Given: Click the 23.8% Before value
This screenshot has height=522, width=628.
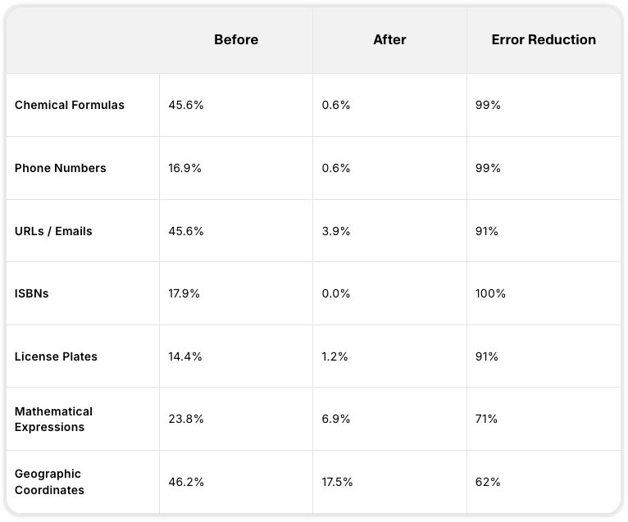Looking at the screenshot, I should click(x=186, y=419).
